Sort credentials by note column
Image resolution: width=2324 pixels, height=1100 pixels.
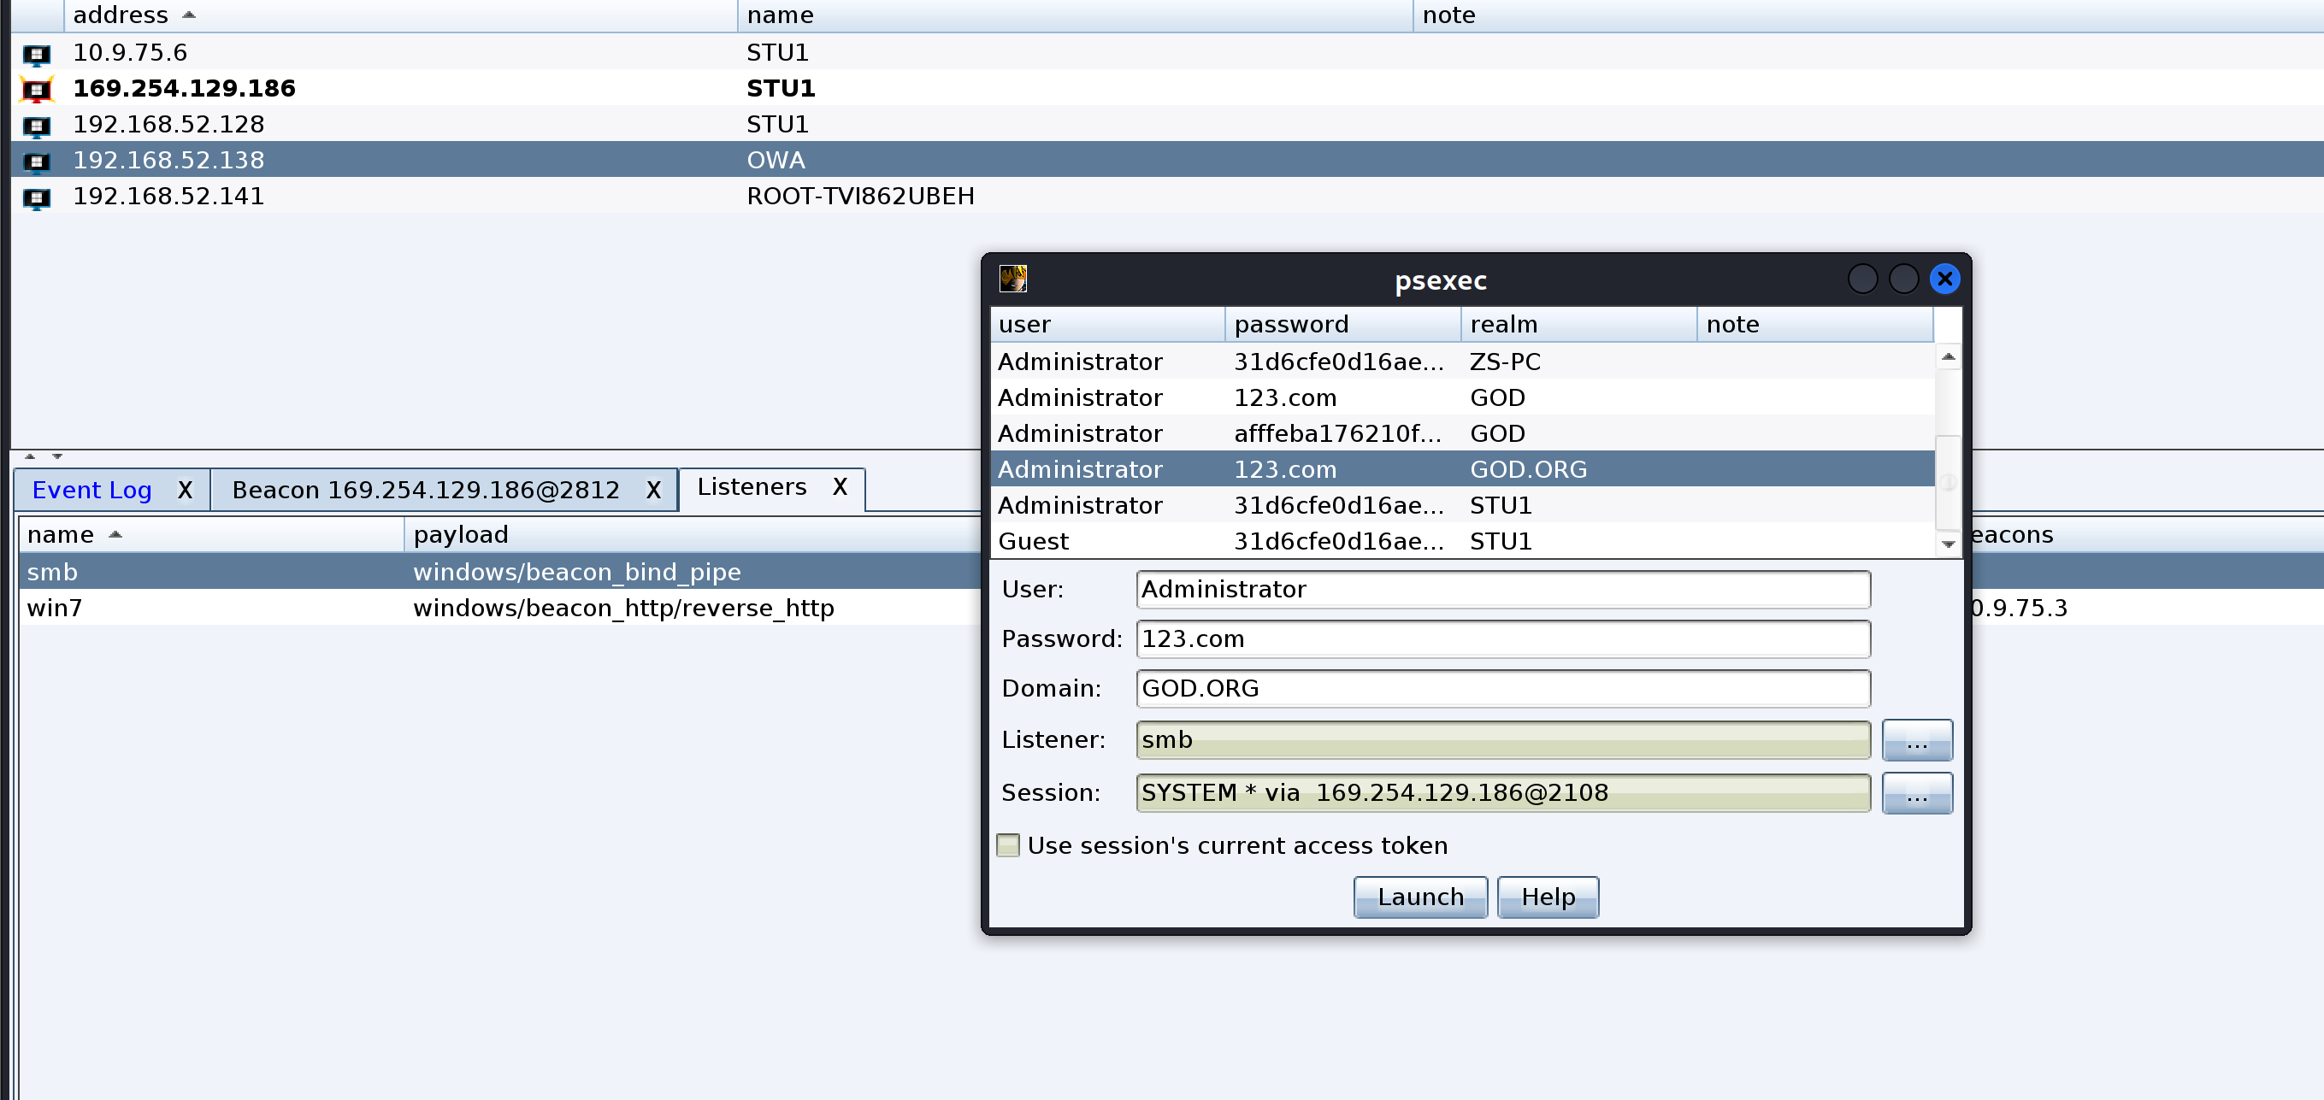click(1814, 325)
